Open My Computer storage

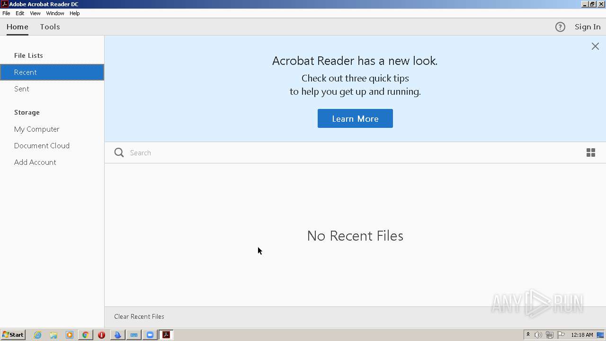(x=52, y=129)
